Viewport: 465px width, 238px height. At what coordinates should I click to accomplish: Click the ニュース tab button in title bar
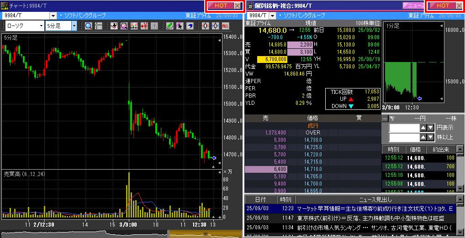coord(413,5)
